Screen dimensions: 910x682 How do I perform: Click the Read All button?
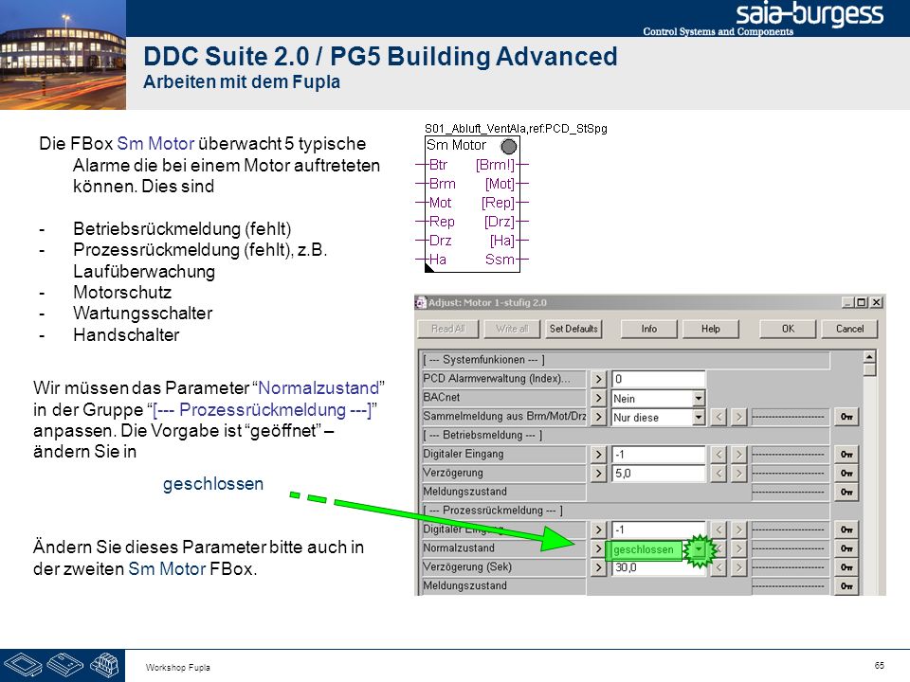448,329
